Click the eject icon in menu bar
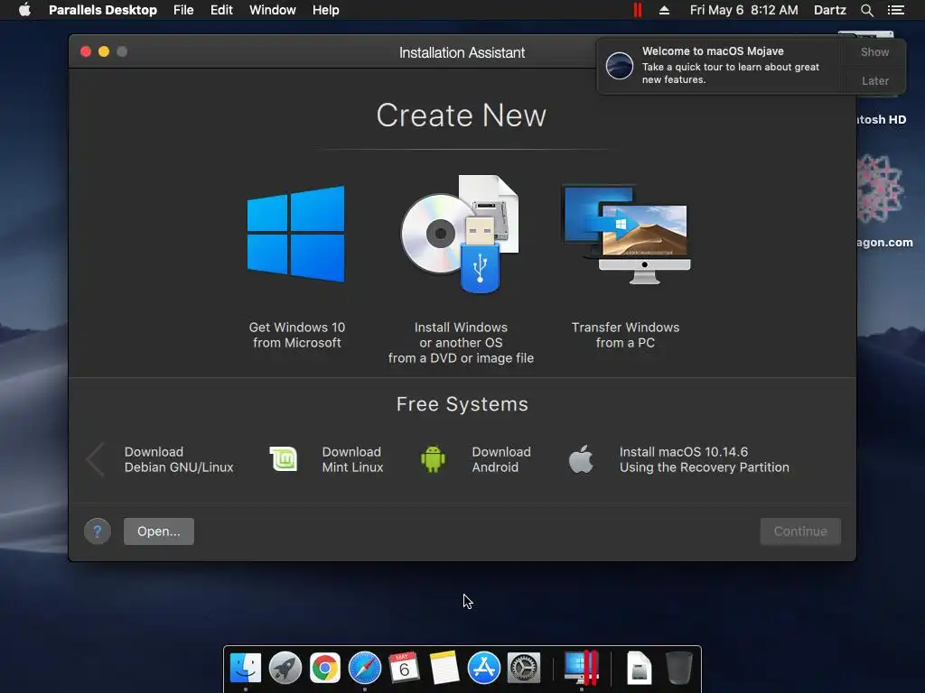Screen dimensions: 925x693 664,10
